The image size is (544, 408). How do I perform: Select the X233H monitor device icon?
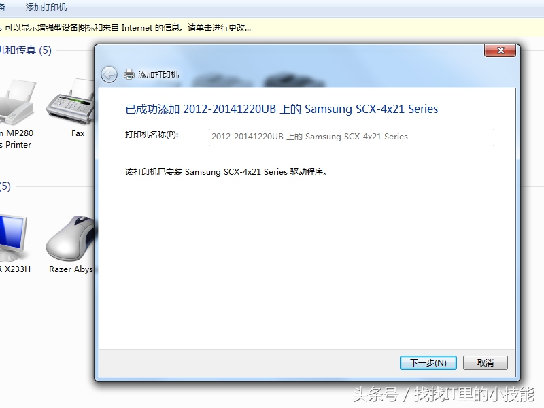click(13, 239)
